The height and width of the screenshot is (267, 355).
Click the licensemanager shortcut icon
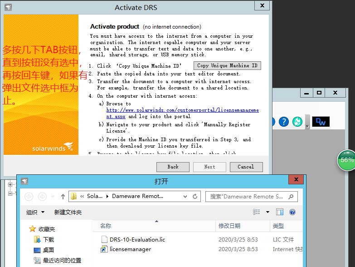point(104,249)
